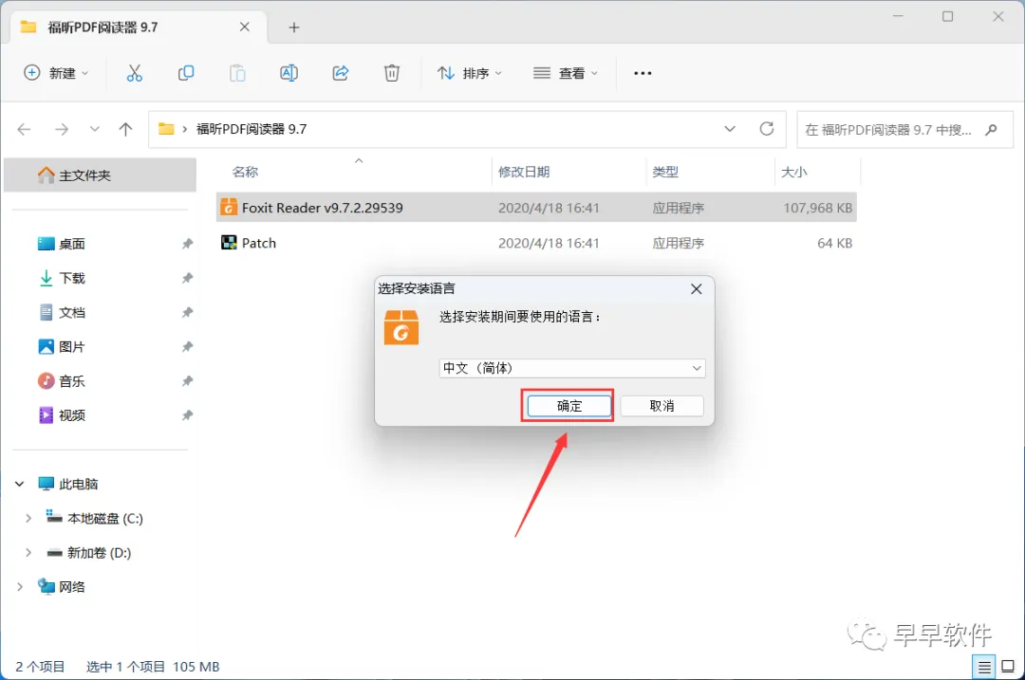This screenshot has width=1025, height=680.
Task: Click the Cut scissors icon in toolbar
Action: pos(134,73)
